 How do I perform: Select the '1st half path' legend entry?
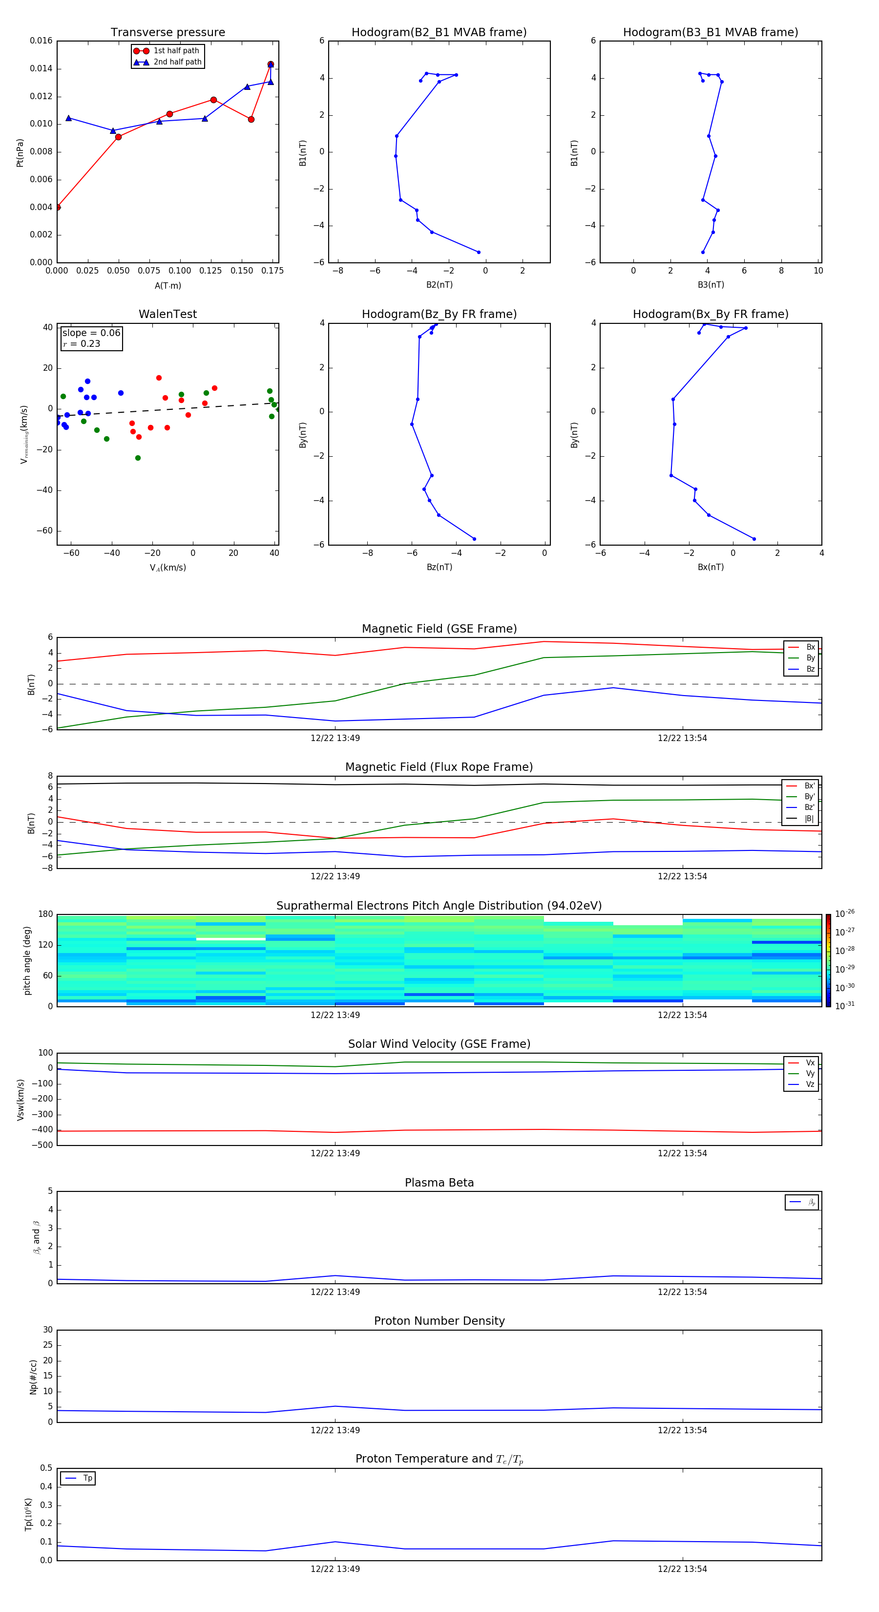(x=167, y=51)
